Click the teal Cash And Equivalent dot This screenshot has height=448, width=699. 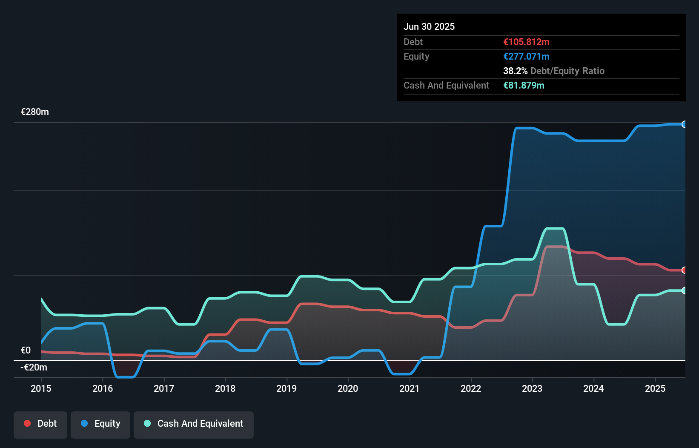tap(147, 423)
